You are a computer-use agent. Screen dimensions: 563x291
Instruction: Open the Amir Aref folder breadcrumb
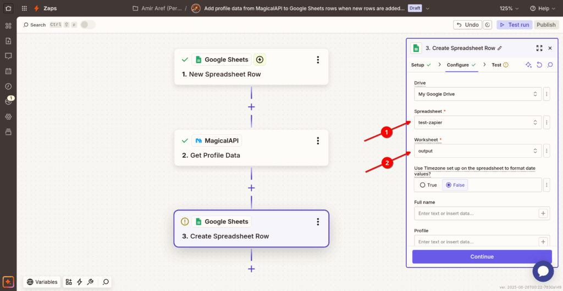tap(161, 8)
